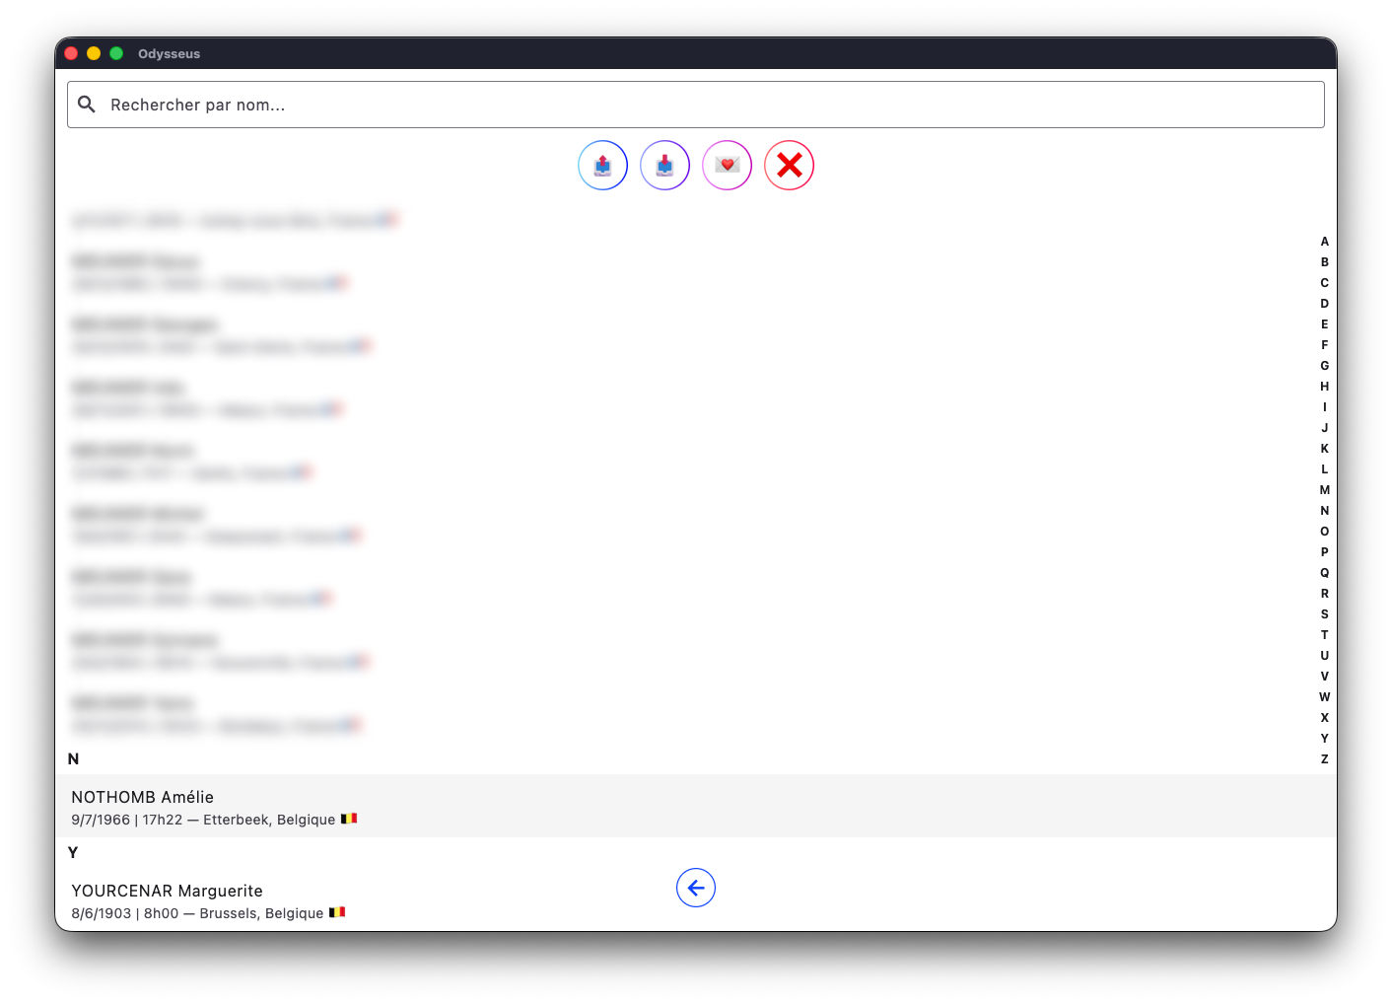Select the NOTHOMB Amélie entry
This screenshot has height=1004, width=1392.
click(696, 807)
